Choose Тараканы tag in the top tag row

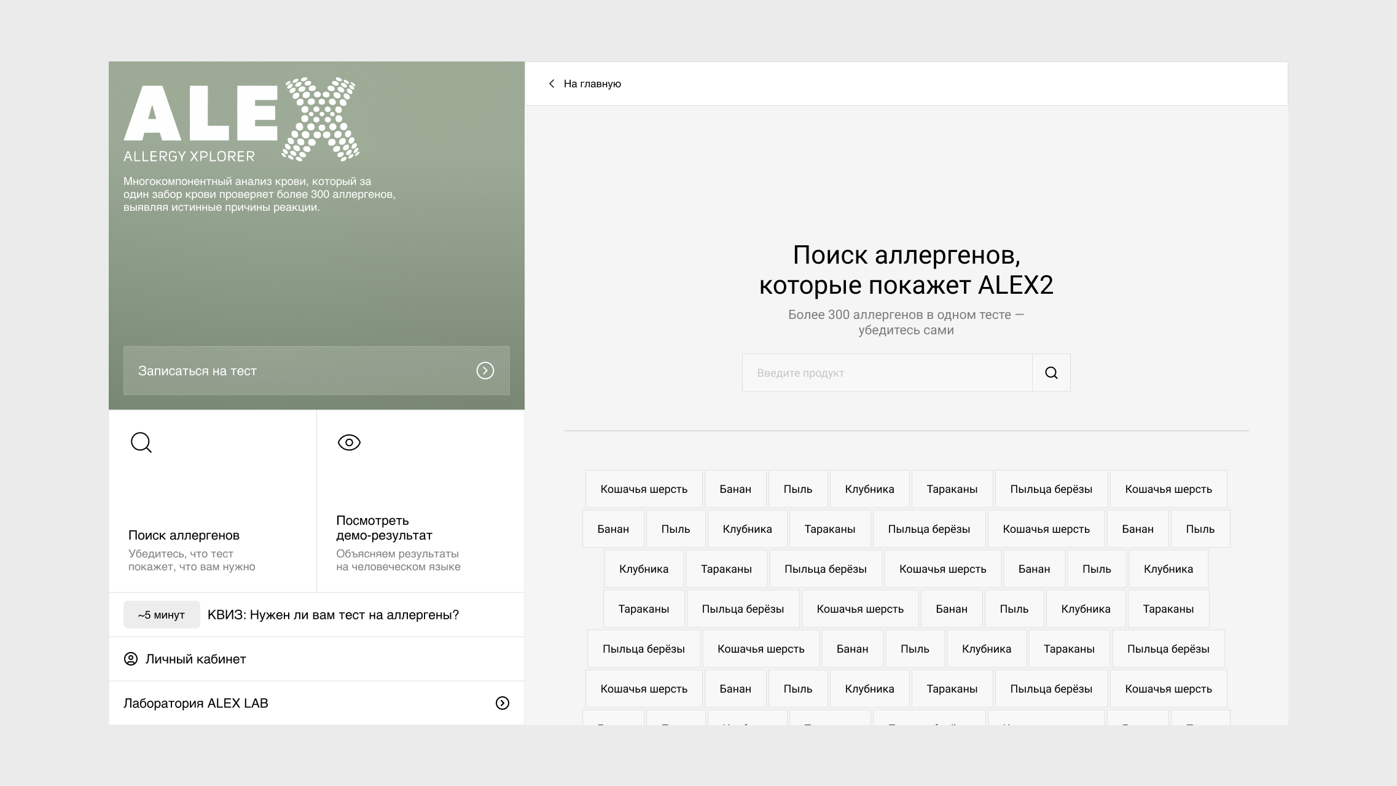(x=952, y=489)
